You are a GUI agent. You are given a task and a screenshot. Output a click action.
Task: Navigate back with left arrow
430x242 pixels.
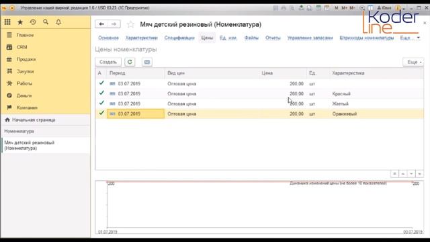pos(101,24)
